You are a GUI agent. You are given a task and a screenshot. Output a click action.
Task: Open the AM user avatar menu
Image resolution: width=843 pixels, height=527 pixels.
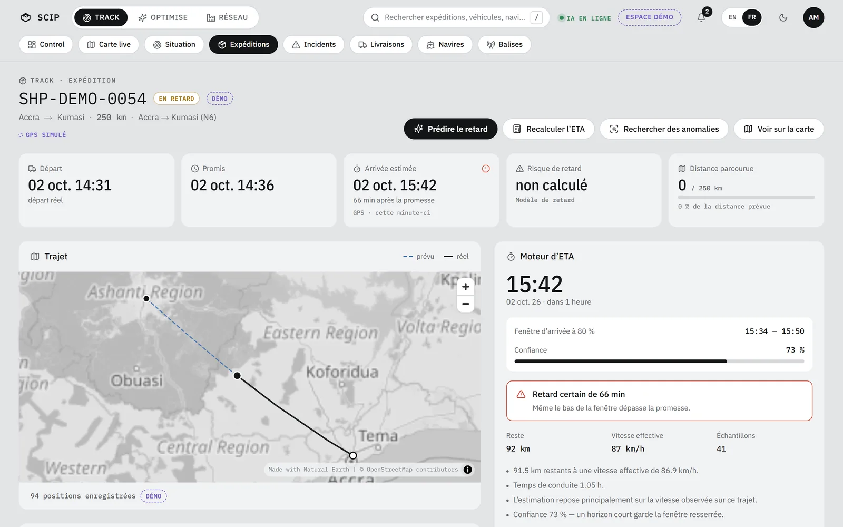coord(813,17)
